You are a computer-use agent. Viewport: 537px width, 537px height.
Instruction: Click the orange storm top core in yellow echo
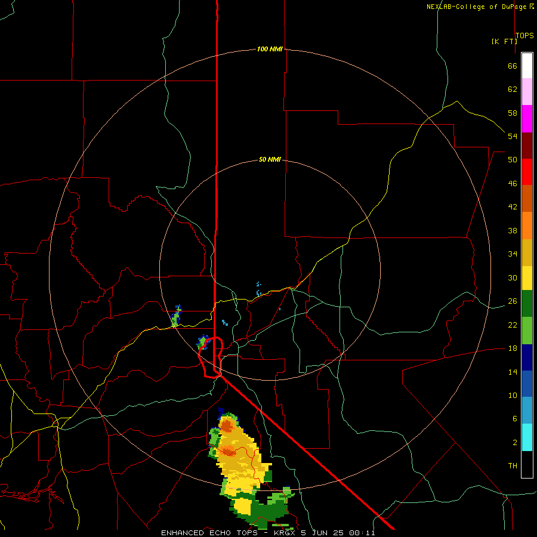[x=227, y=427]
